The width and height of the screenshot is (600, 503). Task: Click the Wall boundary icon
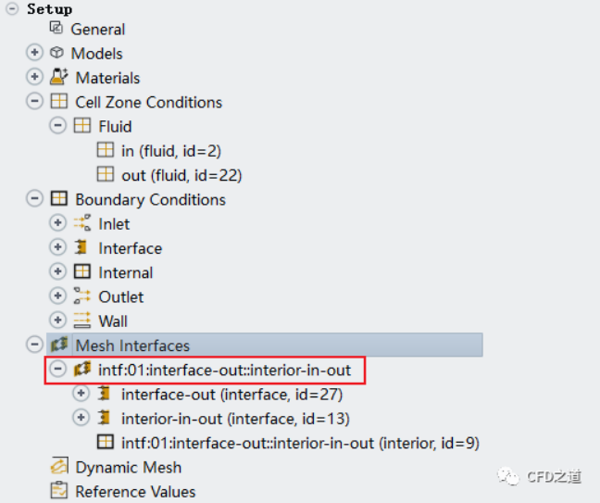(x=81, y=321)
